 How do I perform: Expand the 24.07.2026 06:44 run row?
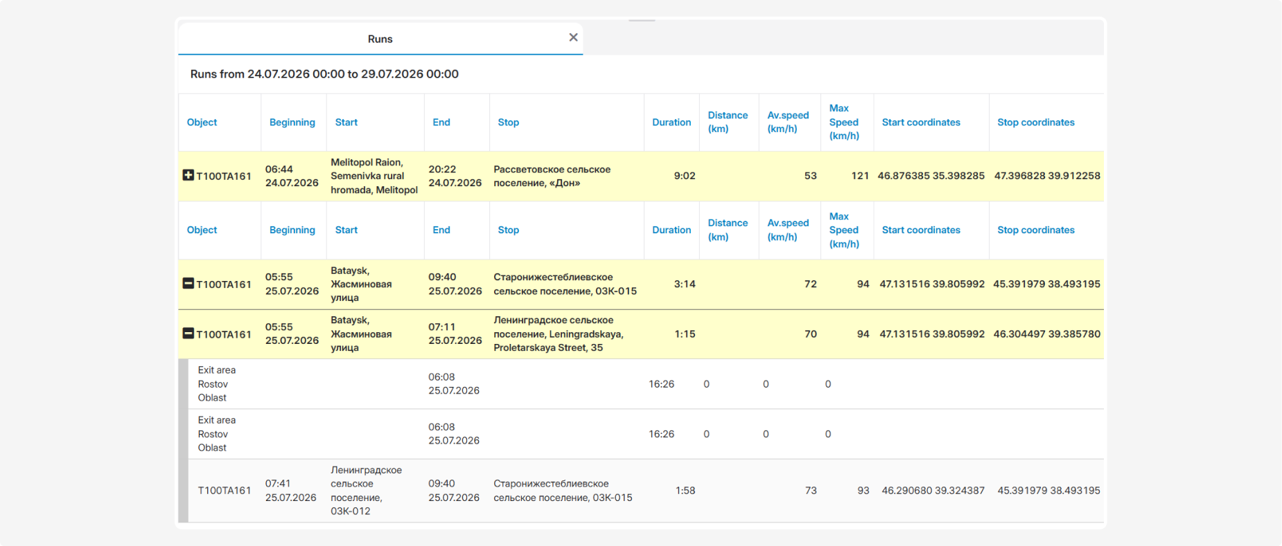click(188, 175)
